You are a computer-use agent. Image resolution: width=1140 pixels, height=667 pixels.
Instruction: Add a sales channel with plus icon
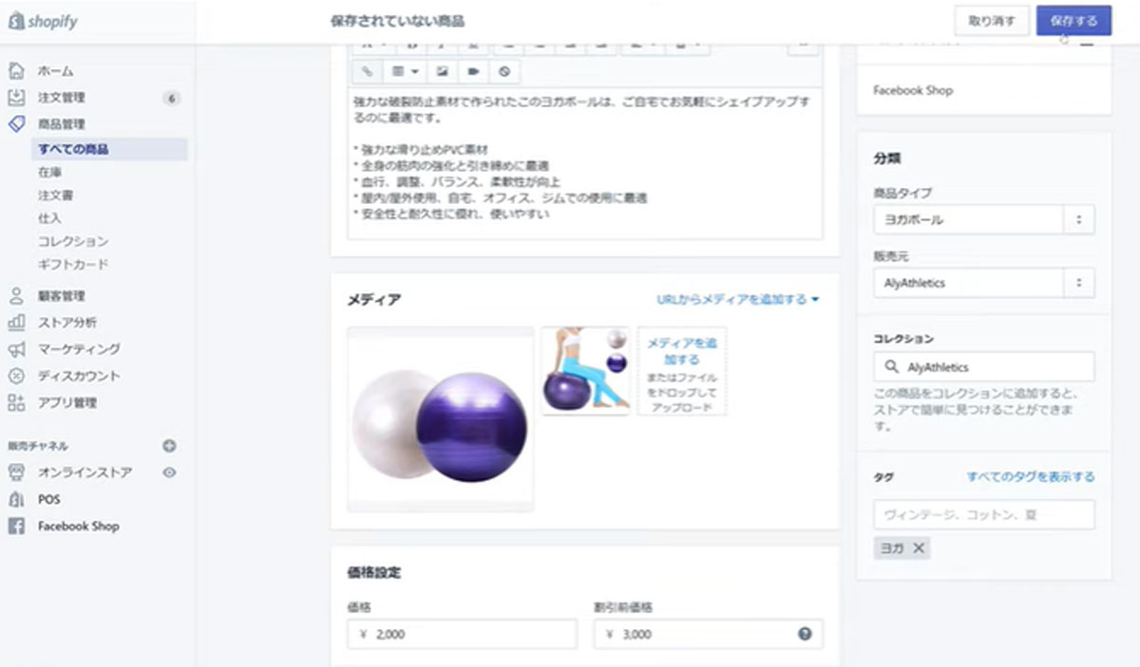[169, 445]
